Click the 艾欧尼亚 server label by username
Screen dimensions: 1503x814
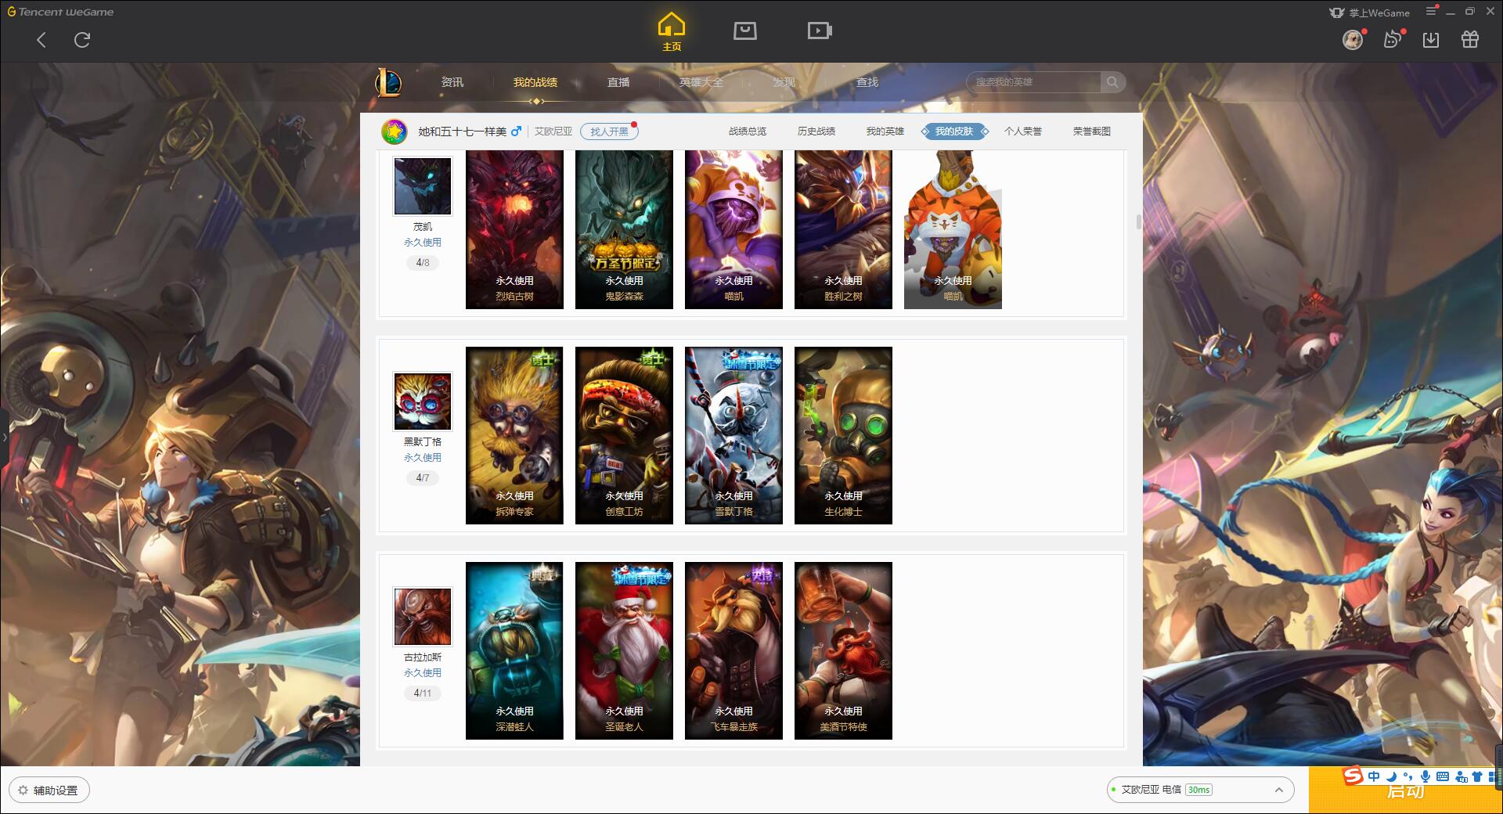coord(553,131)
